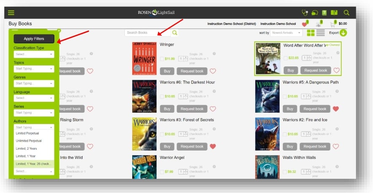Click info icon for Walls Within Walls license
This screenshot has width=373, height=193.
coord(337,167)
